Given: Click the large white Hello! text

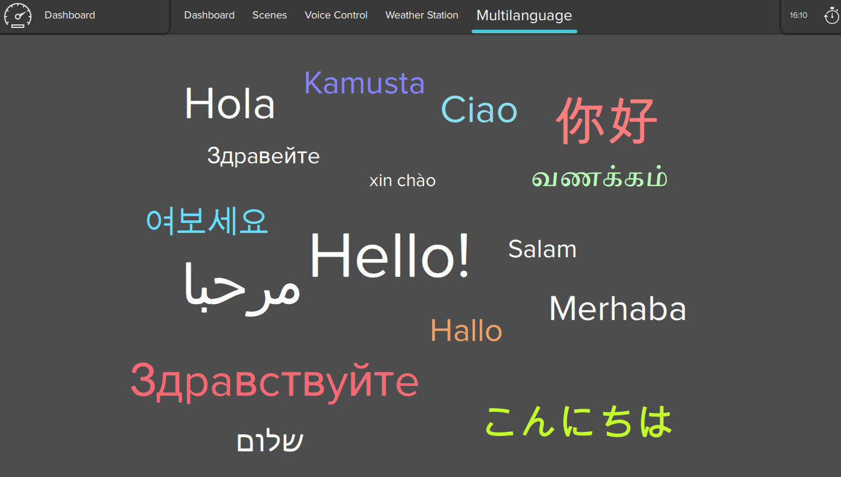Looking at the screenshot, I should coord(390,257).
